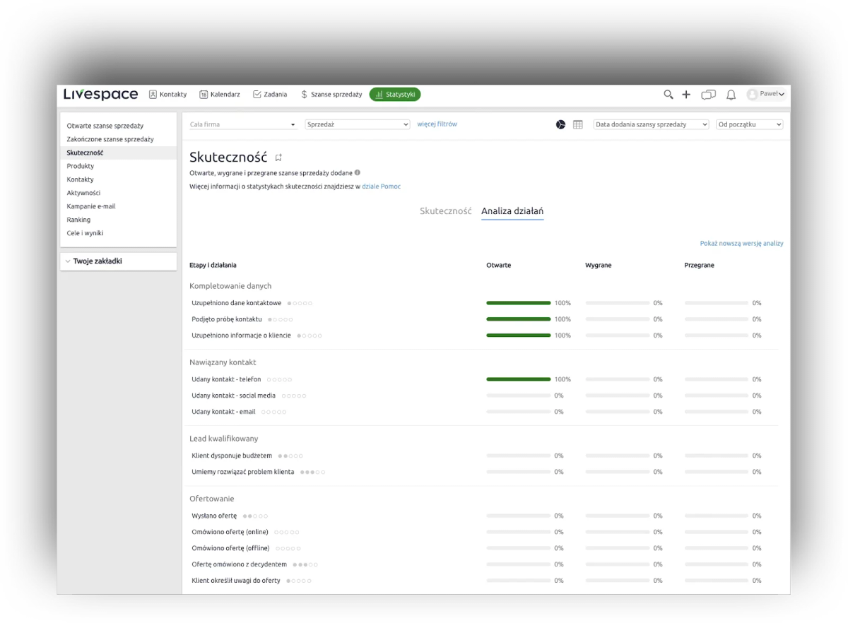Select Otwarte szanse sprzedaży in sidebar
Screen dimensions: 848x623
click(x=105, y=126)
